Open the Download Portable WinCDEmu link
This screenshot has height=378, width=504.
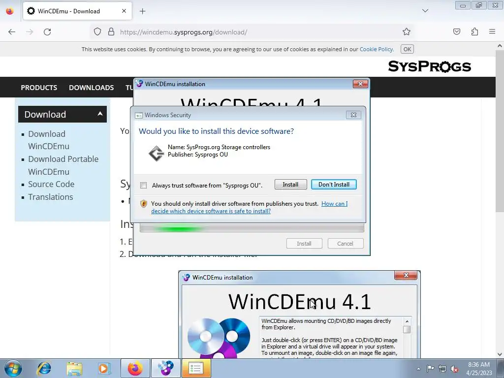click(63, 165)
